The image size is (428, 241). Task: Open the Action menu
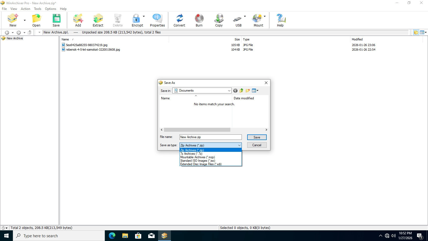(25, 9)
